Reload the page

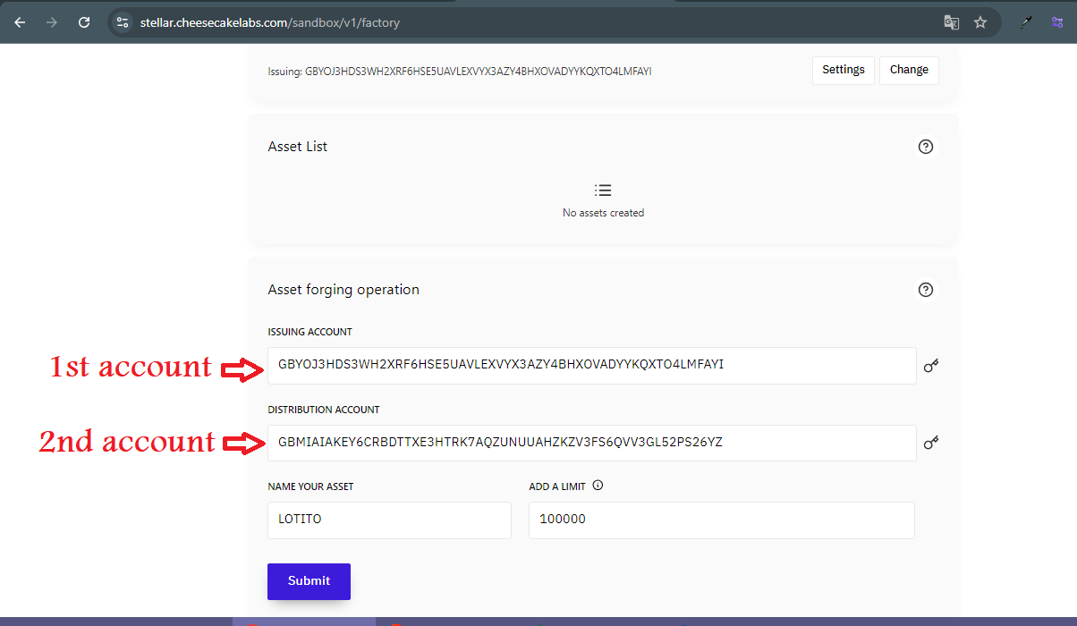tap(84, 22)
